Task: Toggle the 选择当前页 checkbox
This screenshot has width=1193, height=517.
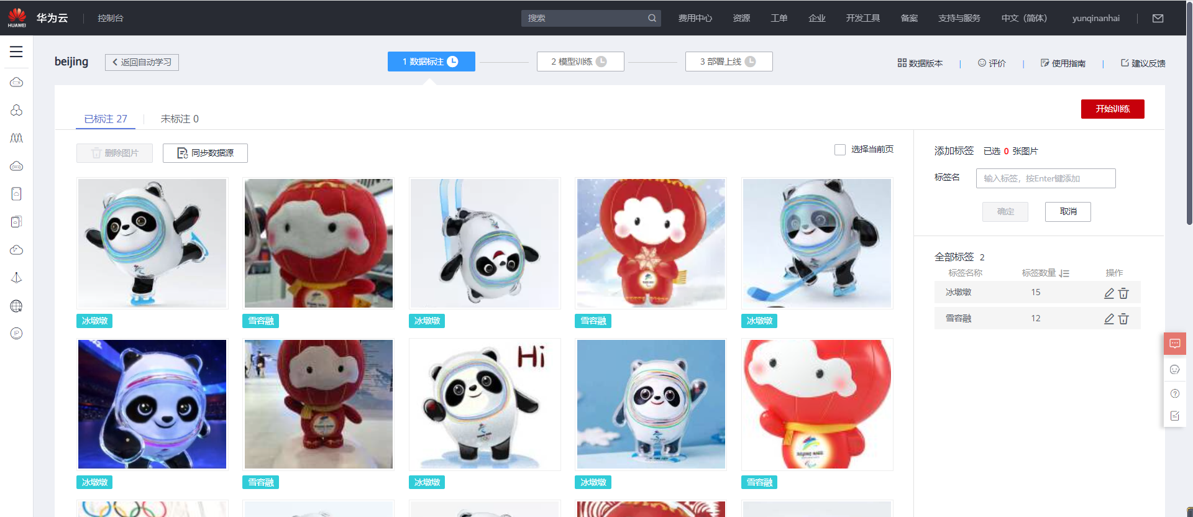Action: (840, 150)
